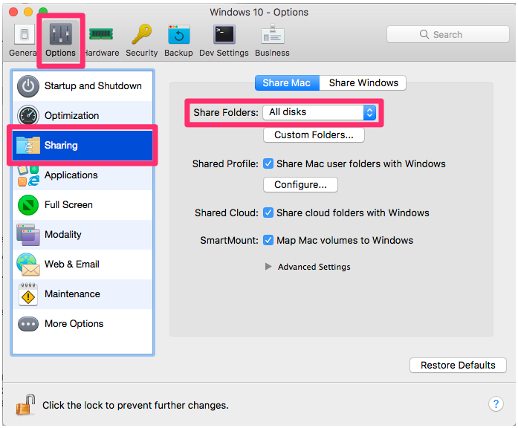Switch to the Share Windows tab
The width and height of the screenshot is (518, 428).
(363, 82)
